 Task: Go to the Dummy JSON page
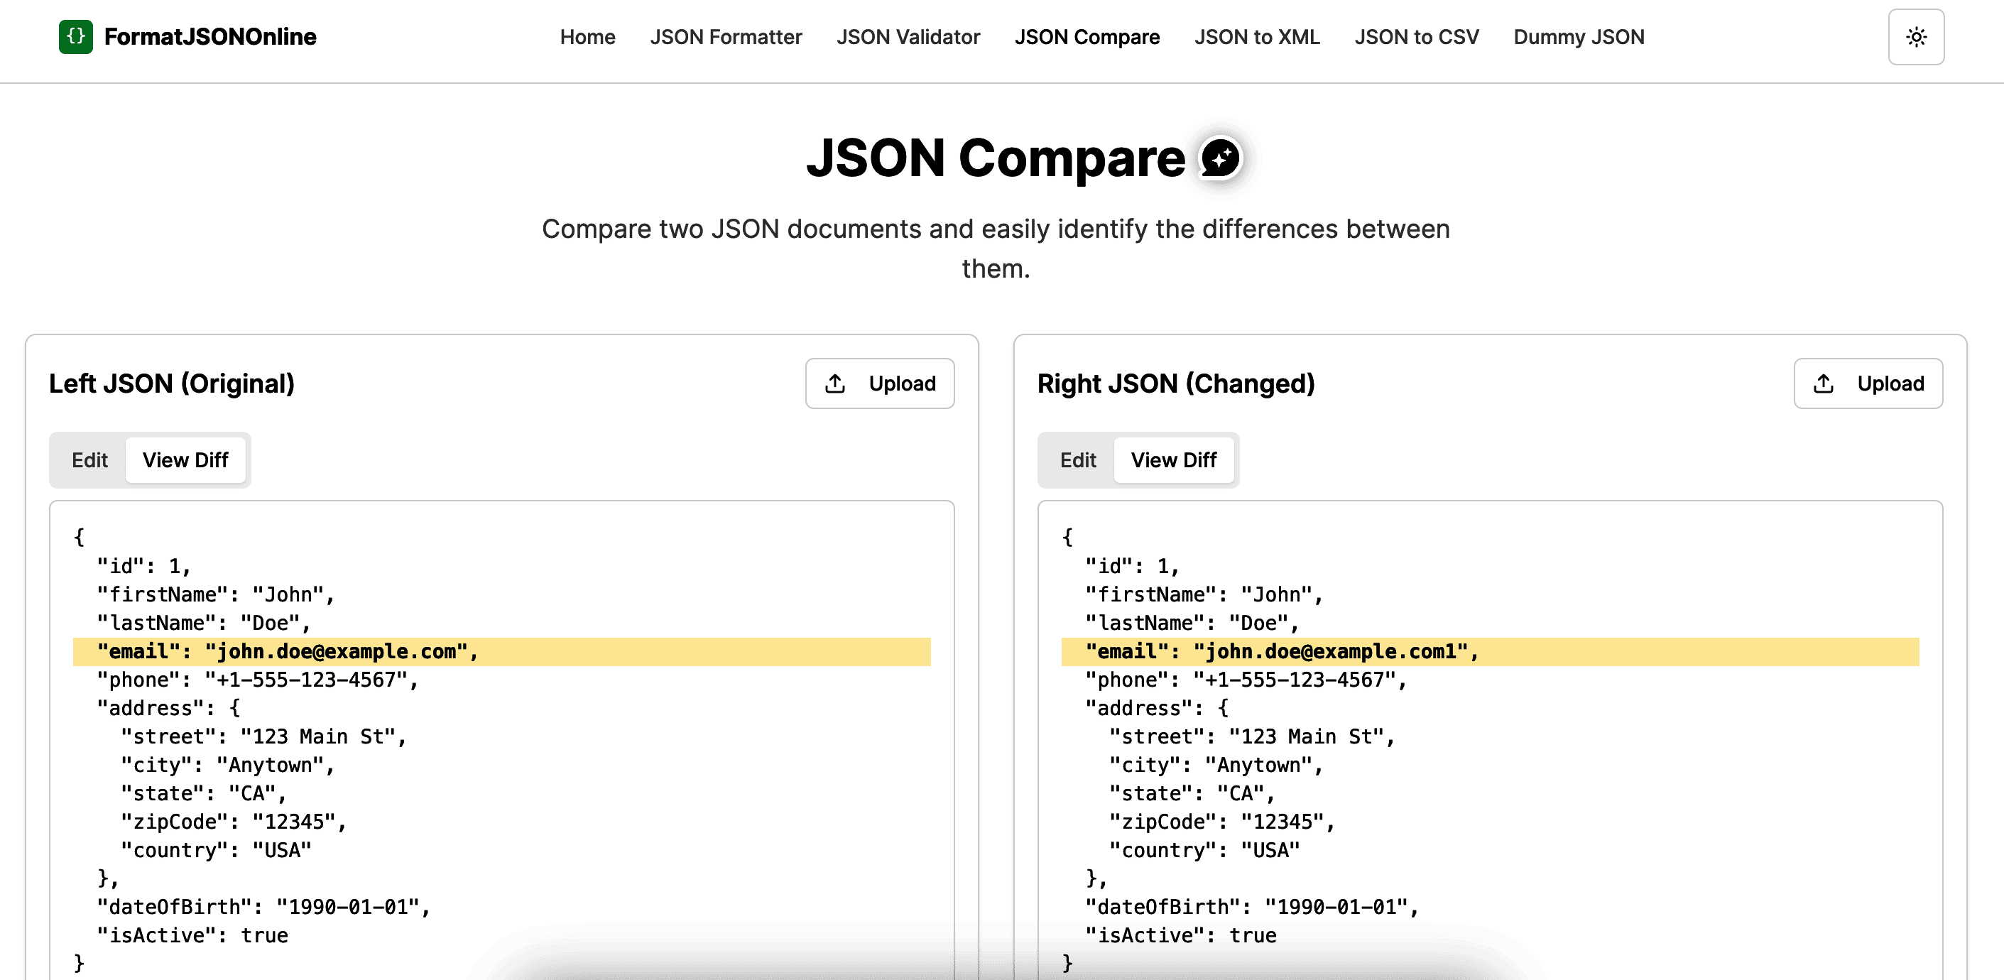point(1578,36)
